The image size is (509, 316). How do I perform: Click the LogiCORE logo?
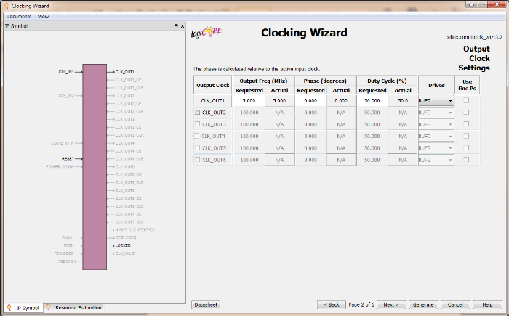point(207,33)
